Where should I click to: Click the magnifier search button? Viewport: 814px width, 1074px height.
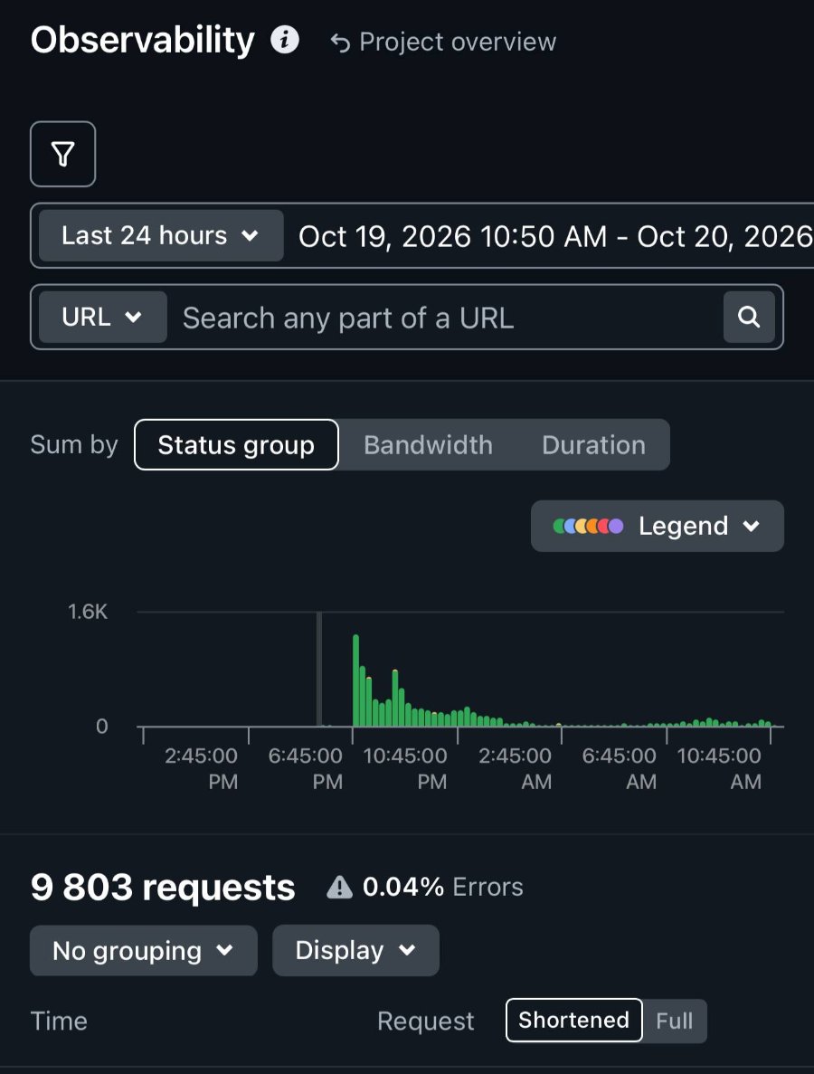pos(749,317)
